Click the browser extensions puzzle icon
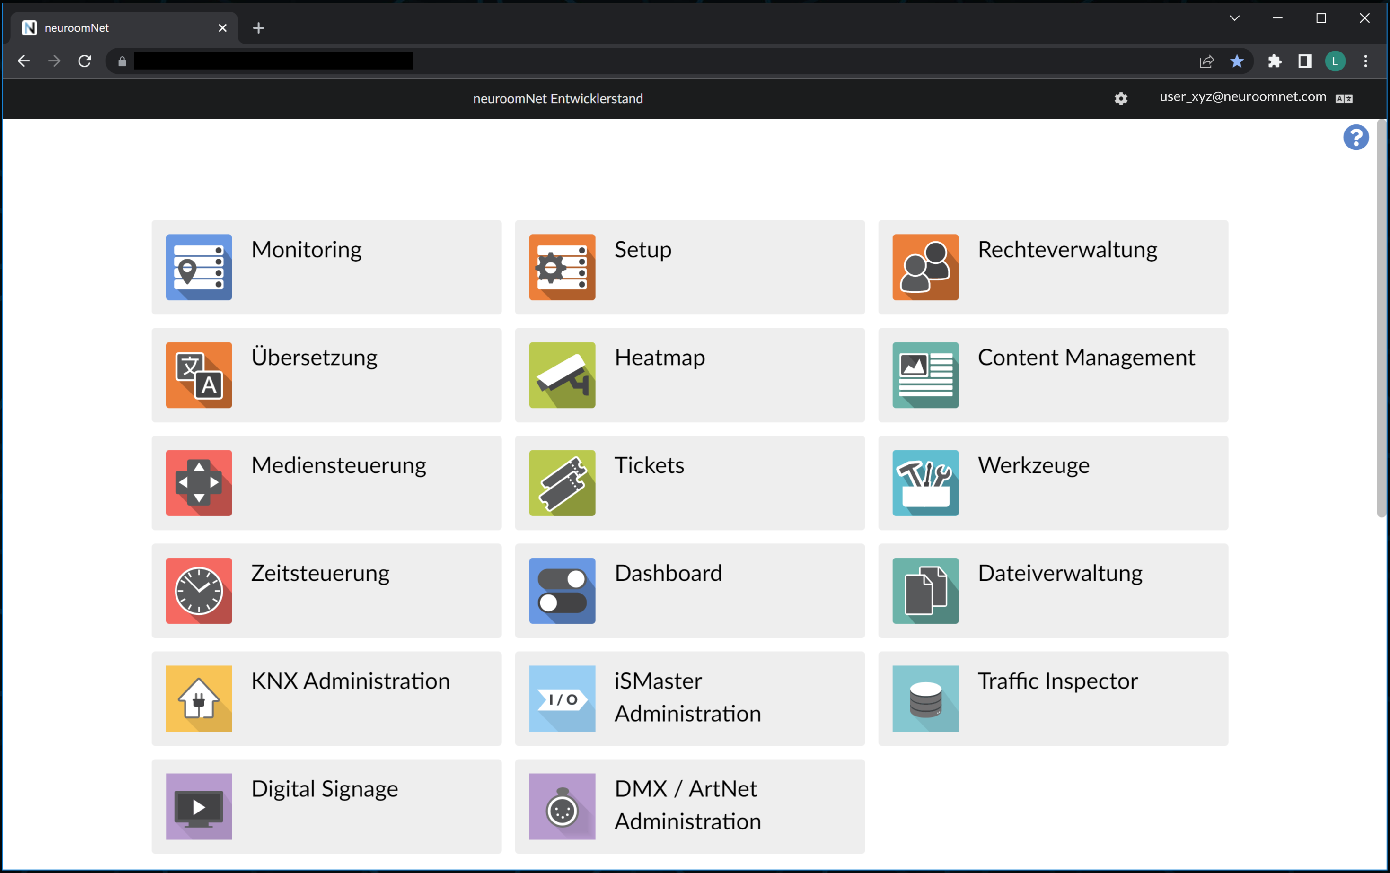The width and height of the screenshot is (1390, 873). (x=1274, y=61)
